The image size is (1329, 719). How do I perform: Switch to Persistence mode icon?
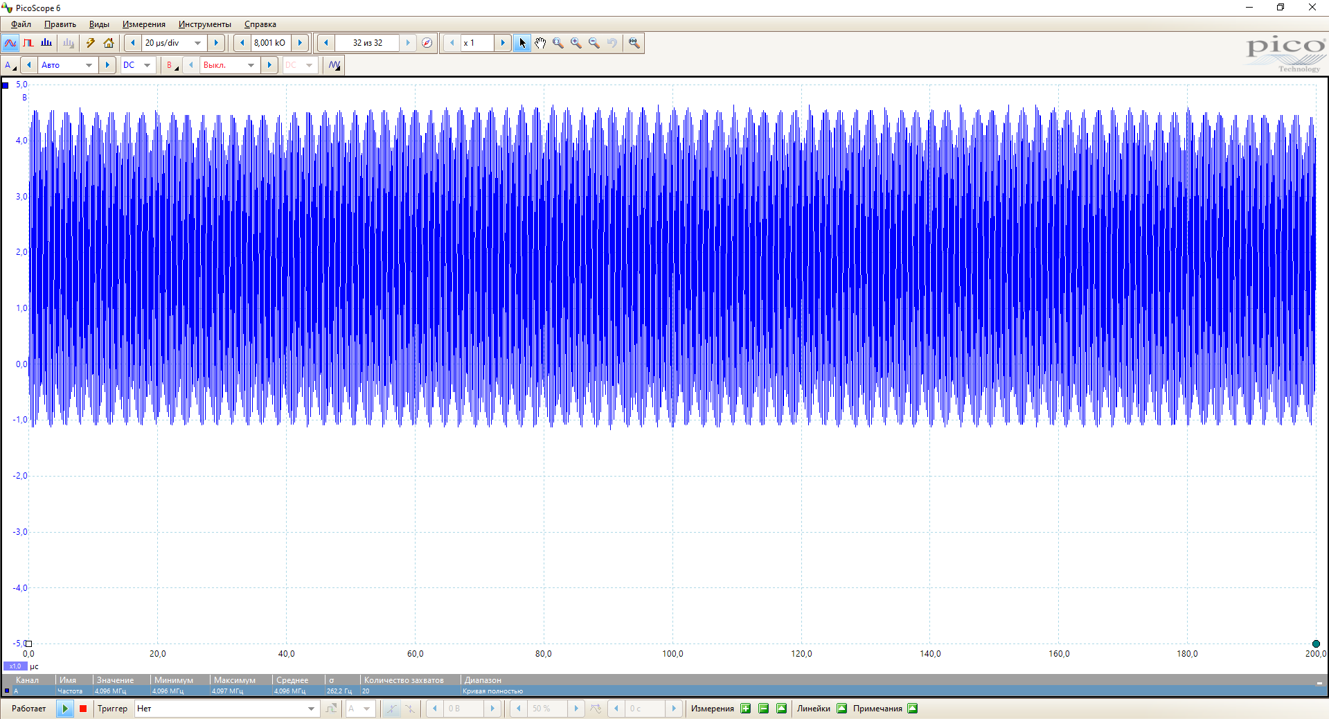tap(28, 43)
